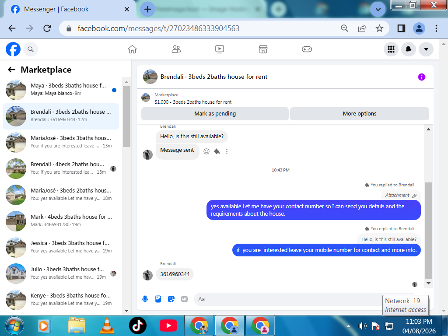Open the zoom magnifier in address bar
448x336 pixels.
click(344, 28)
